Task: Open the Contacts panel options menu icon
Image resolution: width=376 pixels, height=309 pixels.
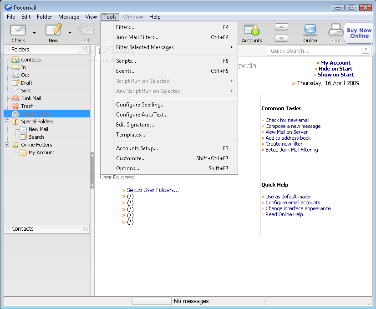Action: [86, 228]
